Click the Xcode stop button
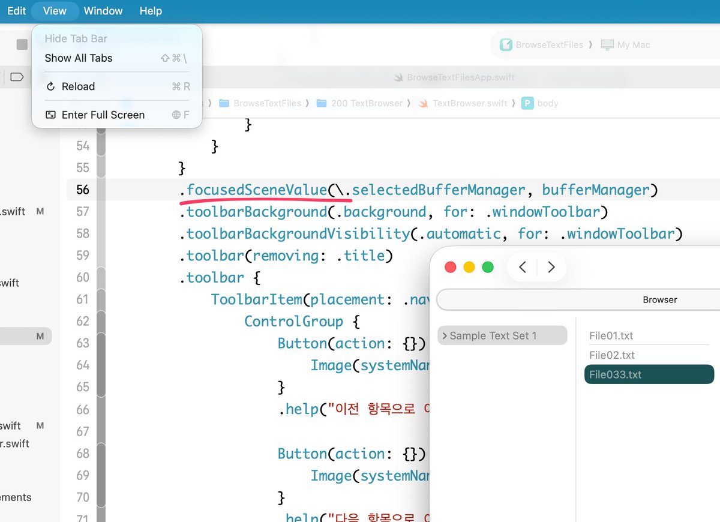 [x=22, y=44]
